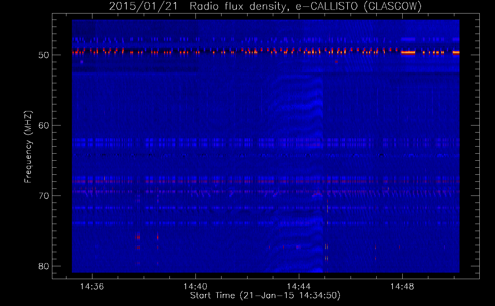Click the 14:36 time tick label
This screenshot has height=306, width=495.
(92, 286)
